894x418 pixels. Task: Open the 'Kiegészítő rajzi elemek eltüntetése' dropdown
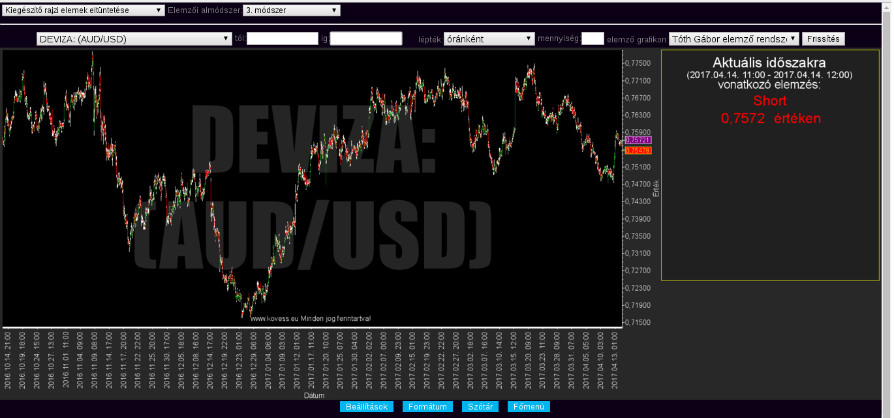[84, 10]
